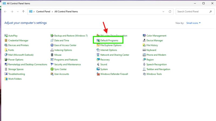The width and height of the screenshot is (216, 121).
Task: Open the Sound speaker icon
Action: tap(98, 64)
